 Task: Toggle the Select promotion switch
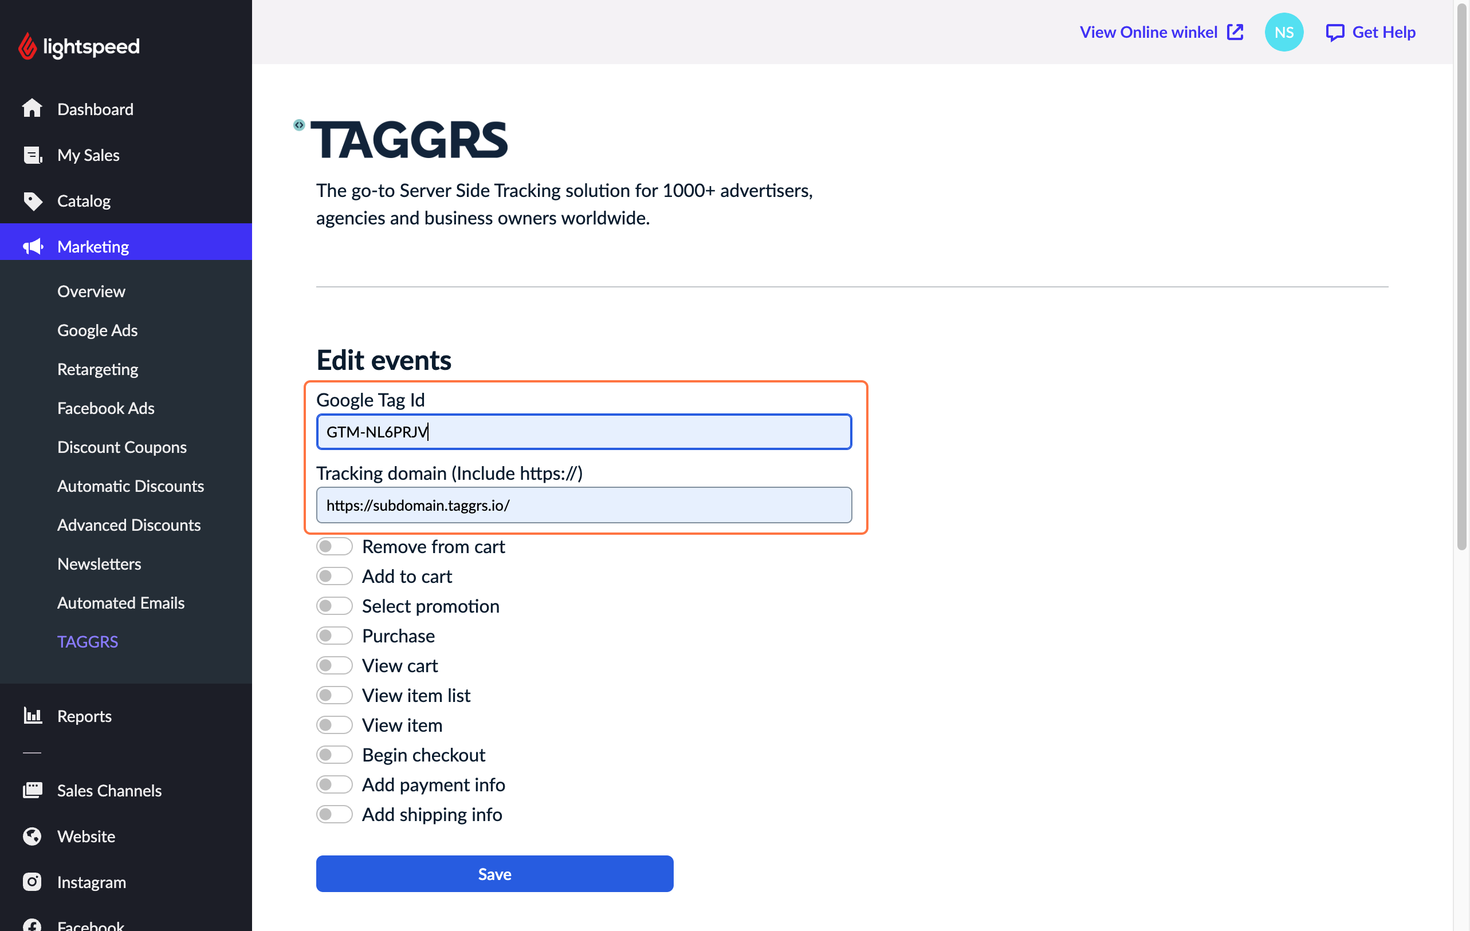[x=334, y=606]
